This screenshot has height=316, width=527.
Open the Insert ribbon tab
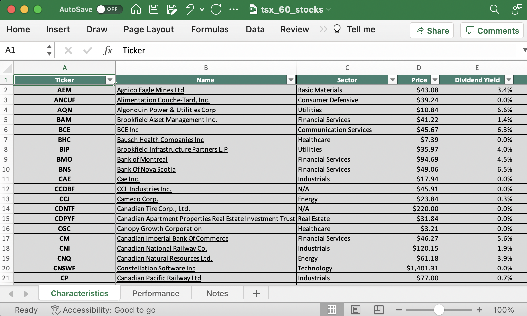coord(58,29)
